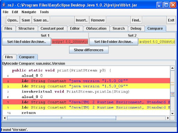Switch to the Search tab
The width and height of the screenshot is (178, 133).
[x=119, y=28]
